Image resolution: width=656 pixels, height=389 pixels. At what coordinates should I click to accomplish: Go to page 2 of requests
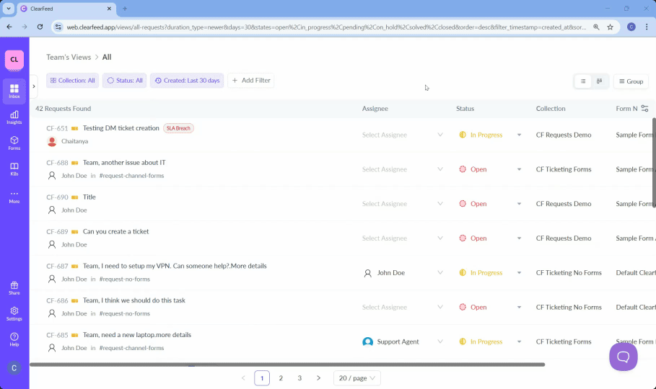(x=281, y=378)
